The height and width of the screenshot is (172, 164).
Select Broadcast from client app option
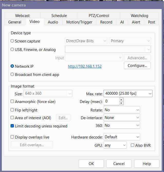pyautogui.click(x=12, y=74)
